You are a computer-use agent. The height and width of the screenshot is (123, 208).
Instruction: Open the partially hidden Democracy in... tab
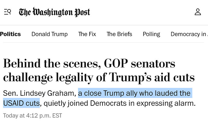[x=189, y=34]
